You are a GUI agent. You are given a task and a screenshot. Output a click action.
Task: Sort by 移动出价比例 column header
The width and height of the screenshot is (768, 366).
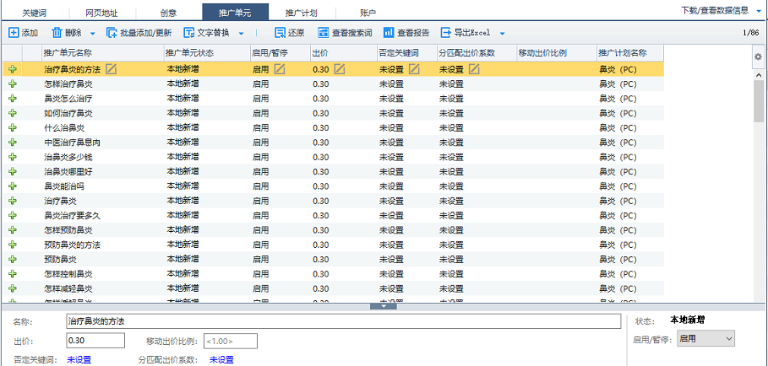557,53
